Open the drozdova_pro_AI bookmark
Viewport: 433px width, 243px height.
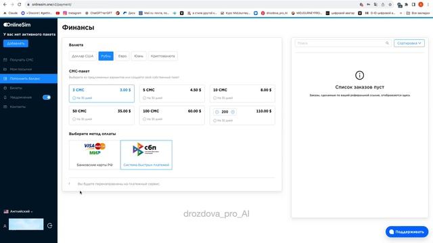pos(274,13)
